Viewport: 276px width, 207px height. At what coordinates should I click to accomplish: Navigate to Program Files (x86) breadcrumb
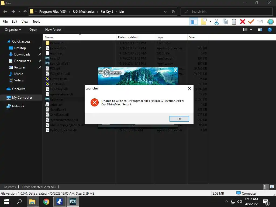(53, 11)
